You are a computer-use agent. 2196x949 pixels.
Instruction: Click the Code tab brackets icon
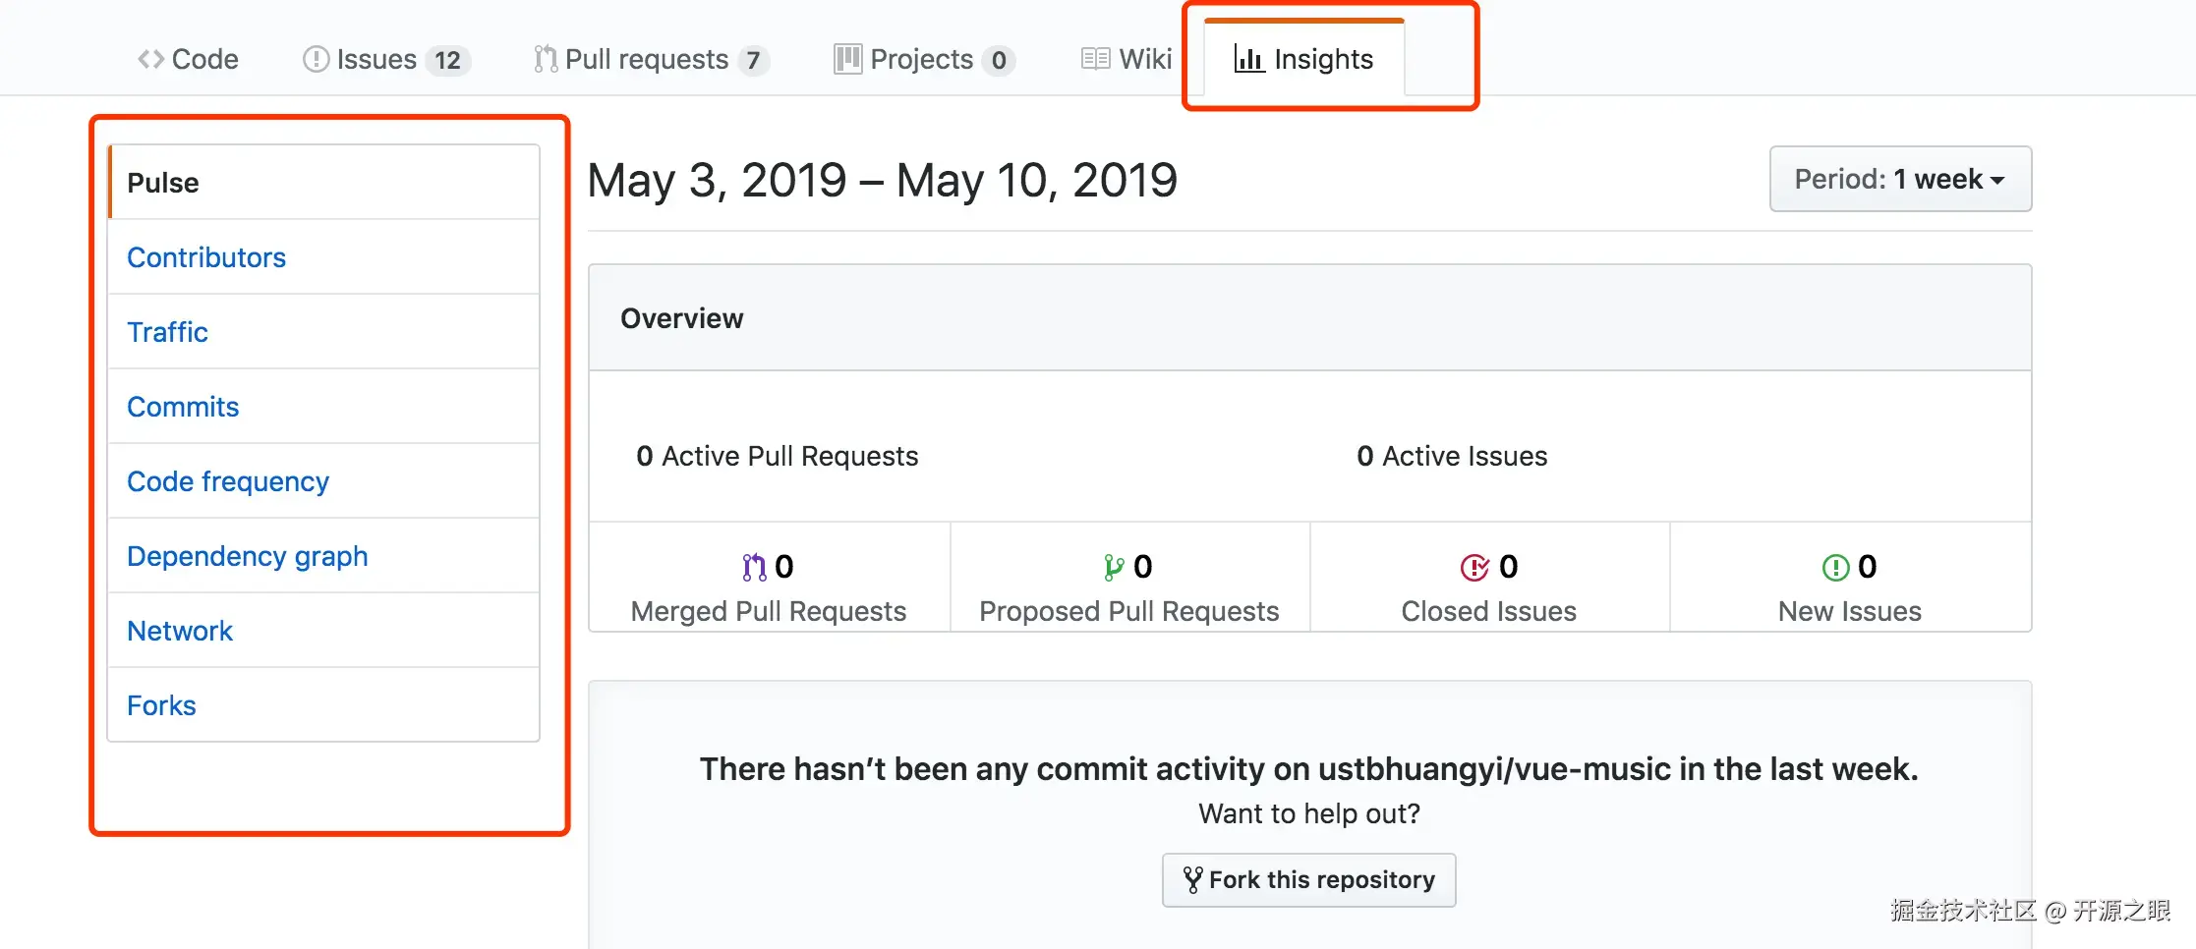tap(150, 59)
